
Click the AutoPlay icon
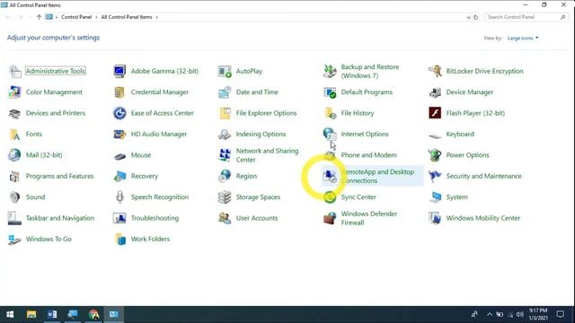click(225, 71)
